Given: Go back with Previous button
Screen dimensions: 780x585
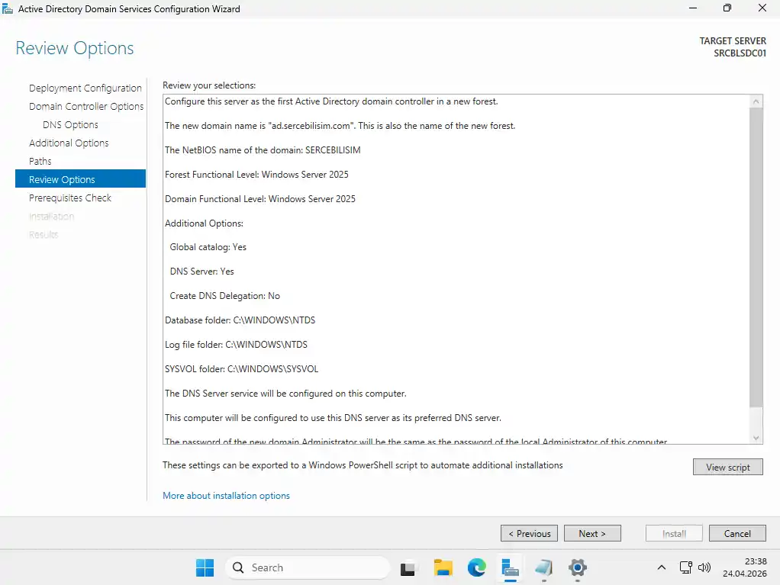Looking at the screenshot, I should point(529,533).
